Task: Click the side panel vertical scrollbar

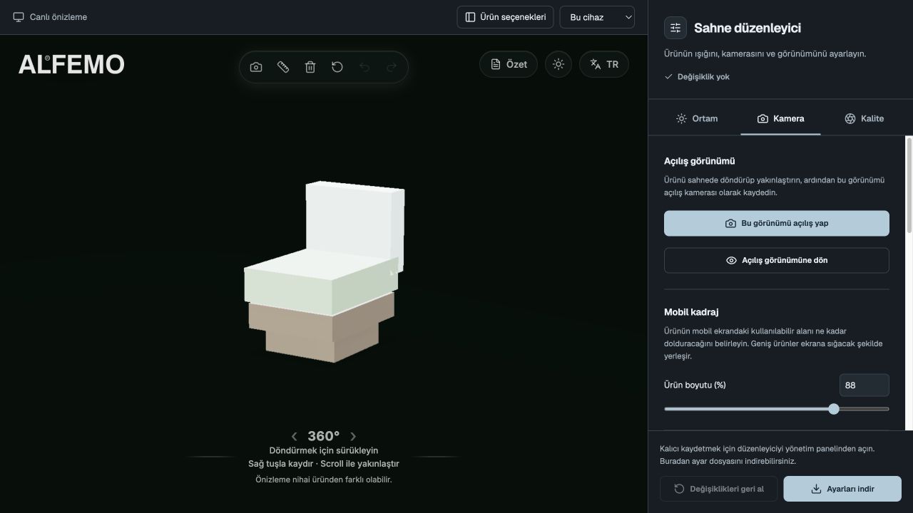Action: coord(909,185)
